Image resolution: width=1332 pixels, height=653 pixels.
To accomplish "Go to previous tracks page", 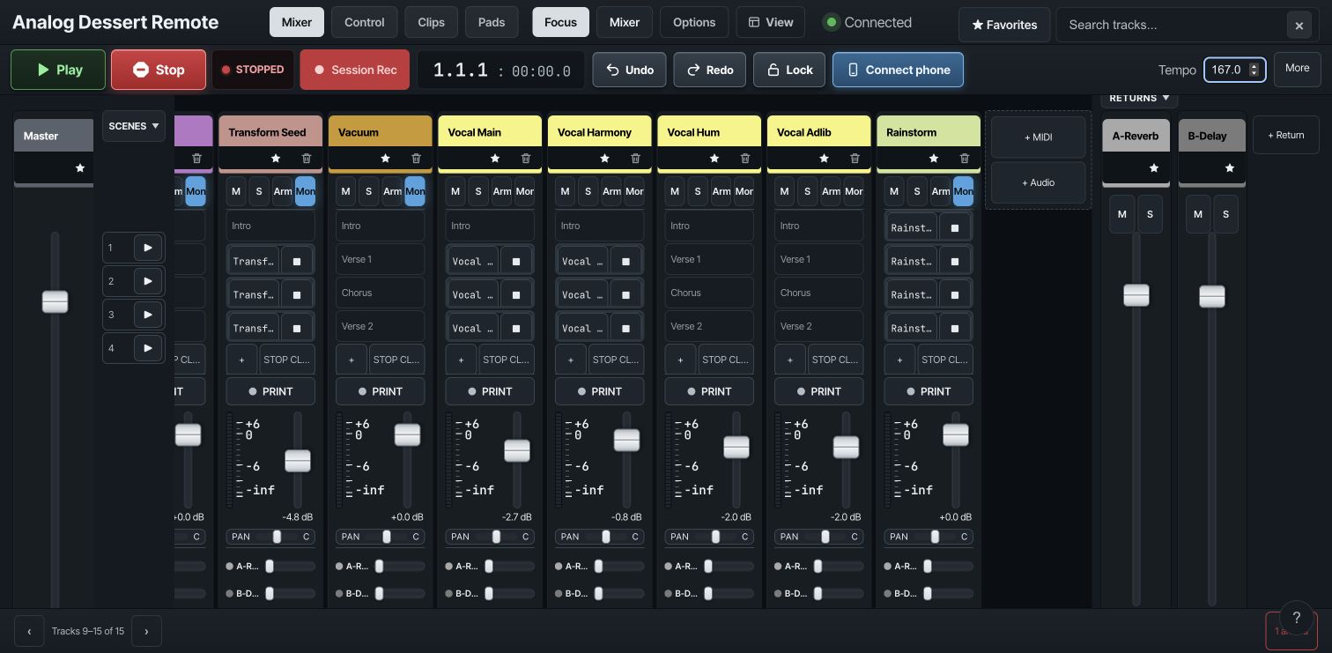I will pyautogui.click(x=29, y=631).
